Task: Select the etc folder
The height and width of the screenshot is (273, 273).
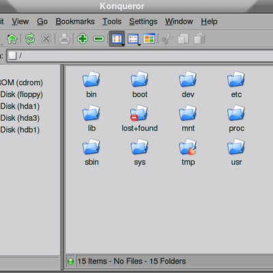Action: click(x=236, y=85)
